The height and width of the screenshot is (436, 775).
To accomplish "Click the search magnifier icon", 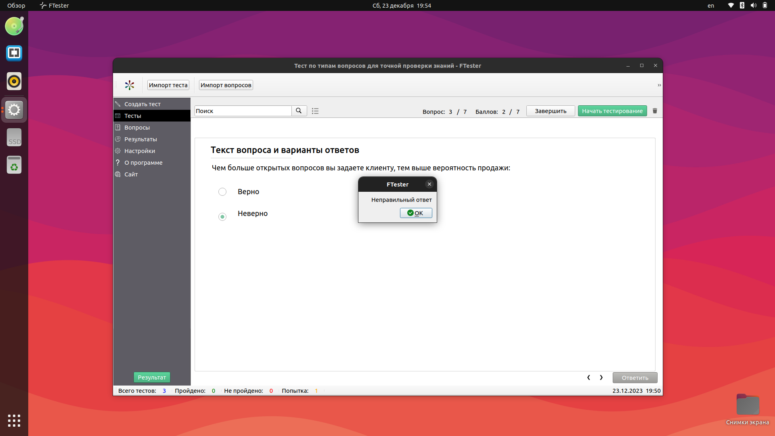I will [x=299, y=111].
